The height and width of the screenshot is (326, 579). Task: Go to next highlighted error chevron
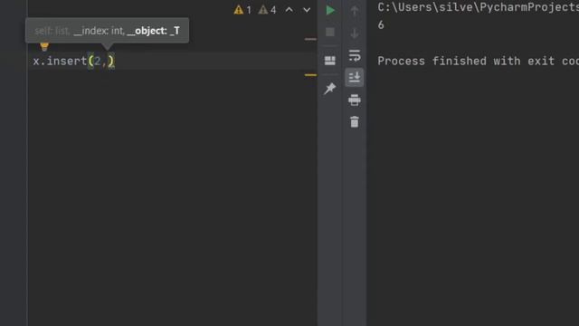[x=307, y=10]
